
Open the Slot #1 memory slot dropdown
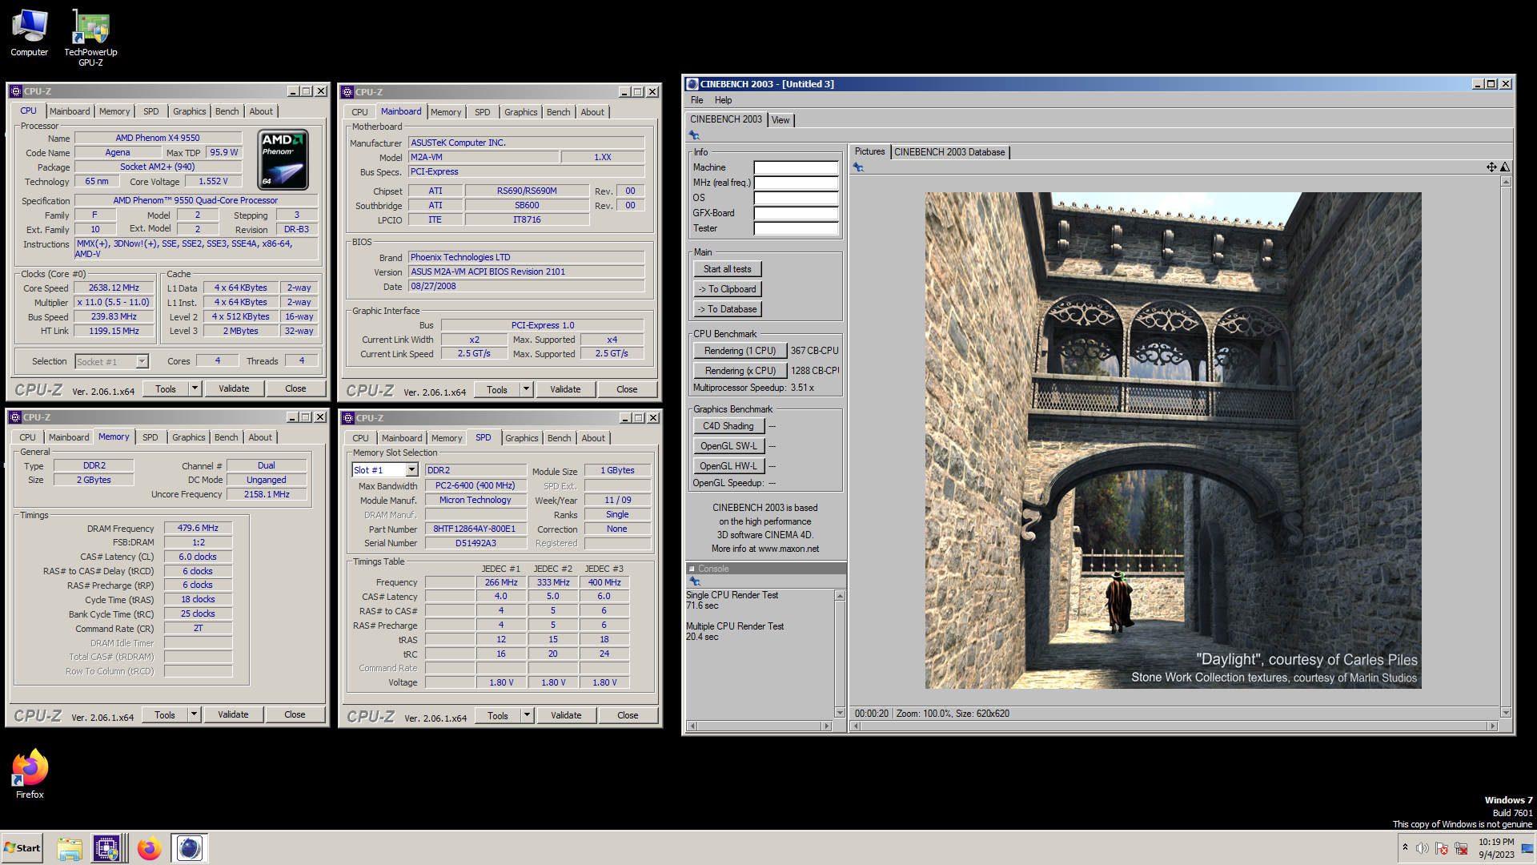tap(411, 470)
